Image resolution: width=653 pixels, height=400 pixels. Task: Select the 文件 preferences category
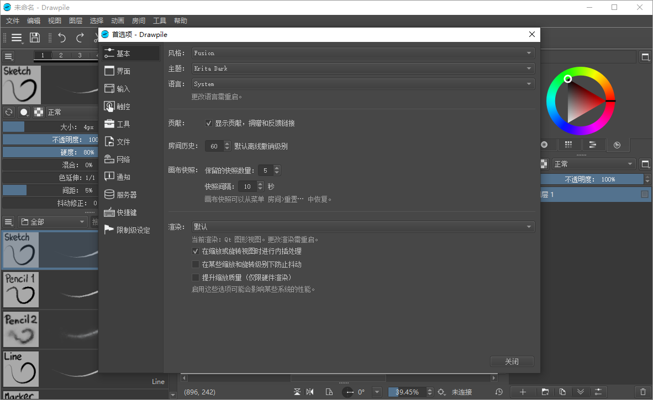(x=131, y=142)
